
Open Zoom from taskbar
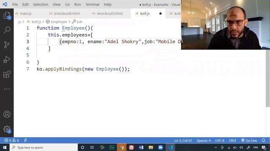click(x=160, y=147)
